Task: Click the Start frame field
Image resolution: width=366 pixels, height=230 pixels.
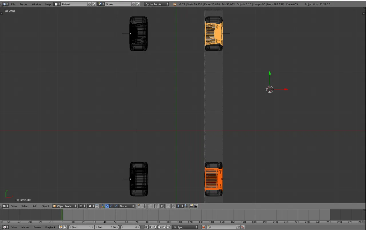Action: tap(81, 227)
